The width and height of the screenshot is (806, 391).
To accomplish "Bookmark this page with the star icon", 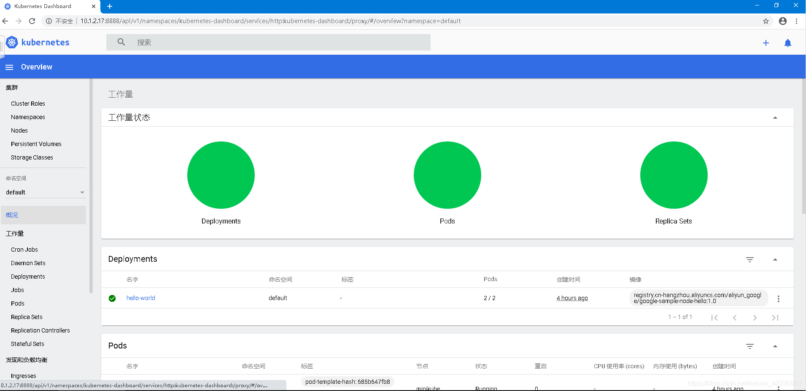I will click(766, 21).
